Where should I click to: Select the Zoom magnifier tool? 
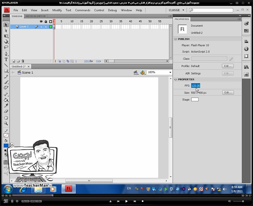coord(6,123)
